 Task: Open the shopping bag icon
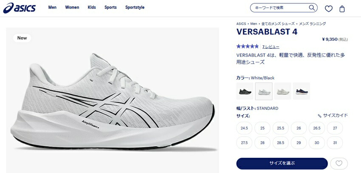(342, 9)
